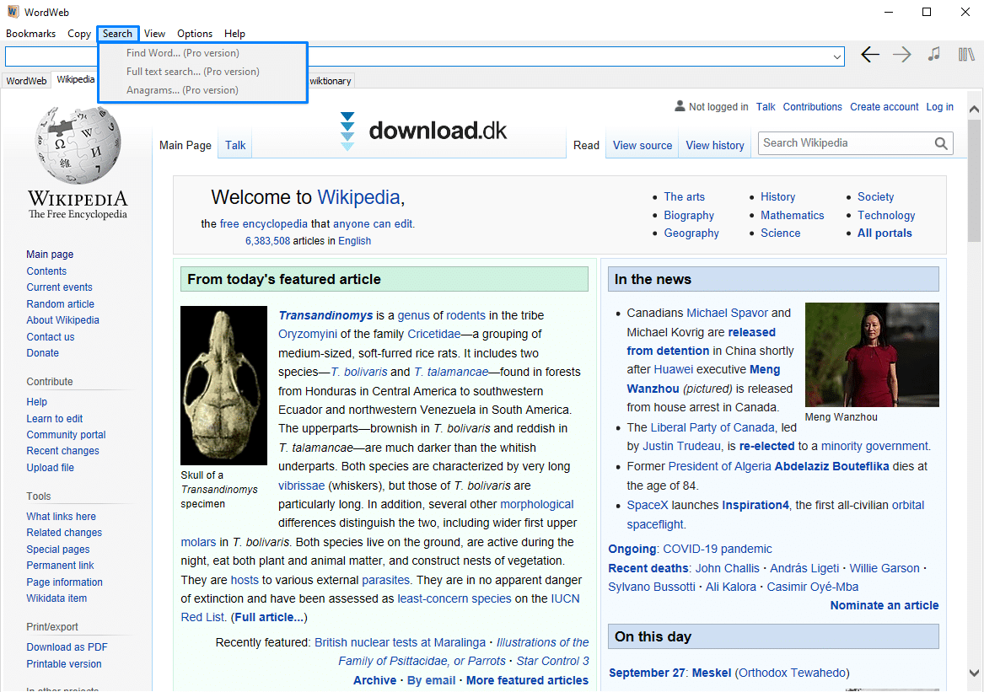Viewport: 984px width, 692px height.
Task: Open the Bookmarks menu
Action: [x=30, y=34]
